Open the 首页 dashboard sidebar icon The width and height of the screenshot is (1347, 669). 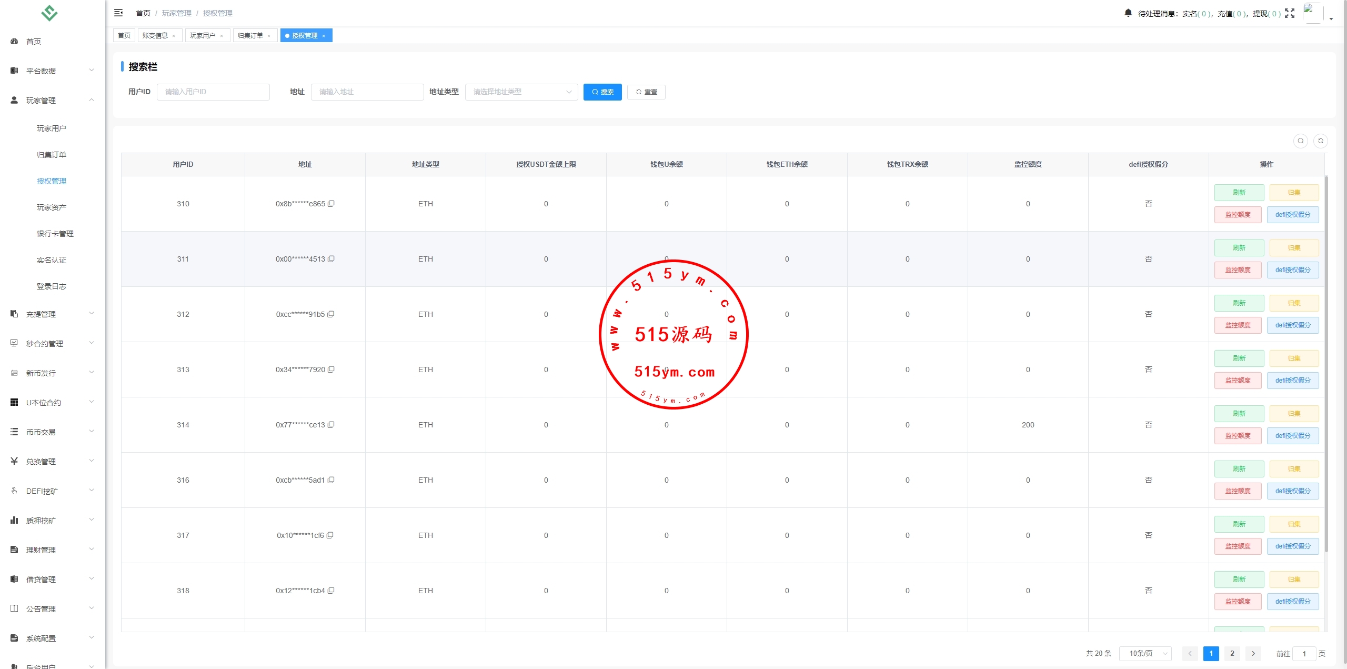15,41
